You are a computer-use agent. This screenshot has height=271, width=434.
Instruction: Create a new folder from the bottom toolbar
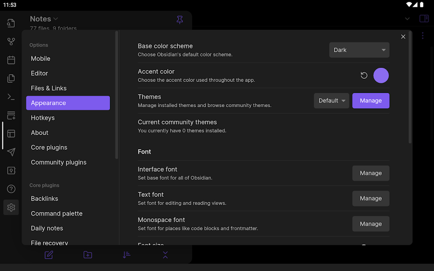click(88, 255)
